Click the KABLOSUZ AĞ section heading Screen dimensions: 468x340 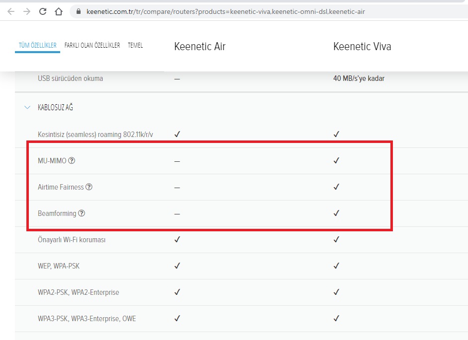55,107
